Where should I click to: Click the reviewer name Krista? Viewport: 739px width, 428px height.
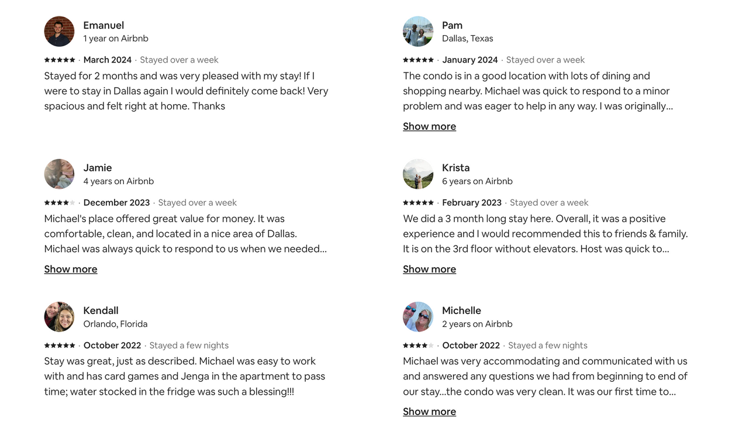coord(455,168)
